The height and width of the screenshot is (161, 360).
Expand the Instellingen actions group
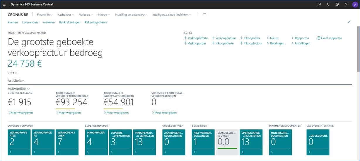point(301,43)
